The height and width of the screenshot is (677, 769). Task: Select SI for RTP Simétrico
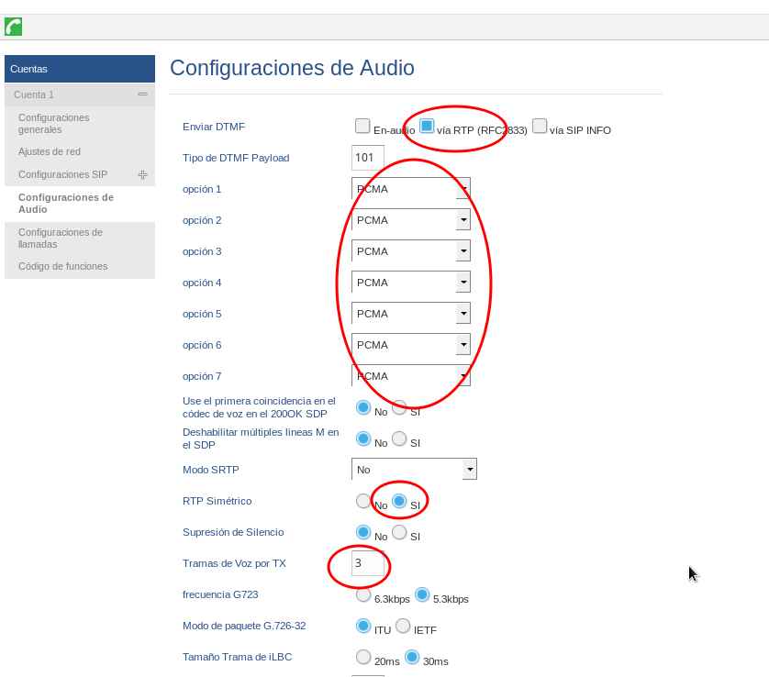(x=399, y=501)
